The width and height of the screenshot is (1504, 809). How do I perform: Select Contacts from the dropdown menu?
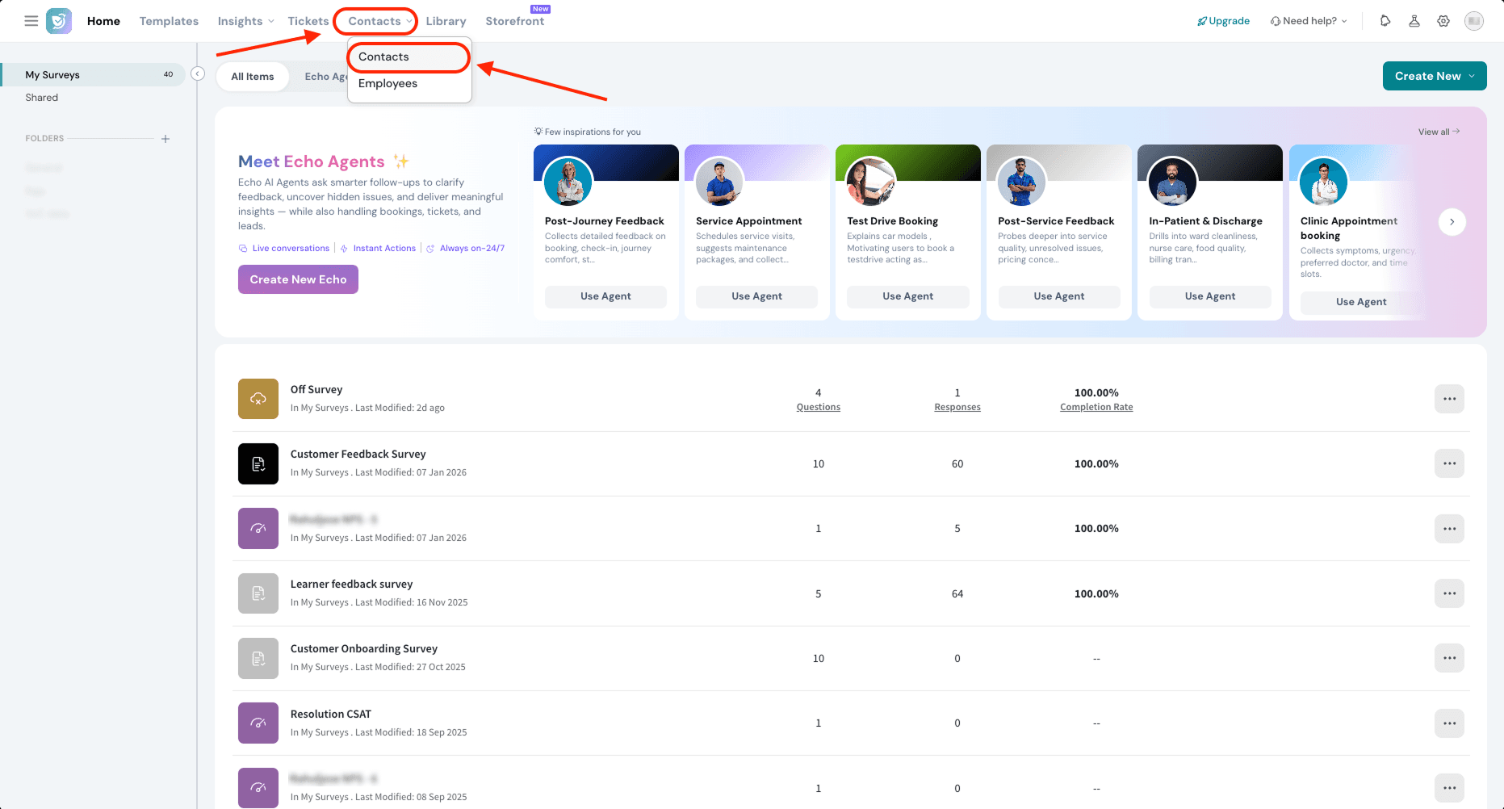[x=384, y=57]
